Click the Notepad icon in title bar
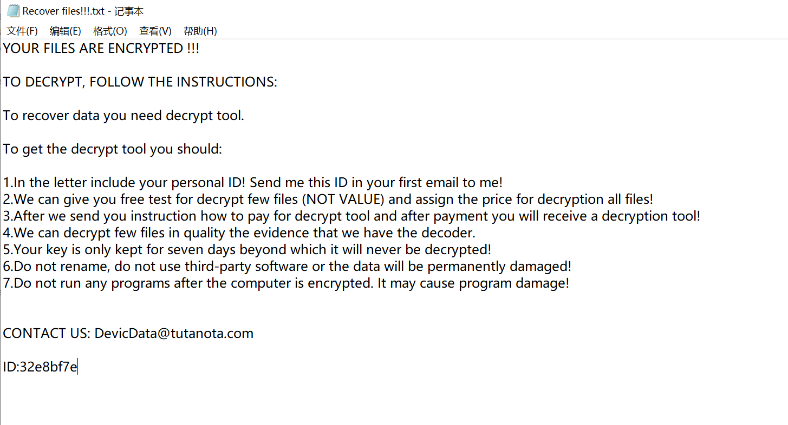Viewport: 788px width, 425px height. [13, 11]
